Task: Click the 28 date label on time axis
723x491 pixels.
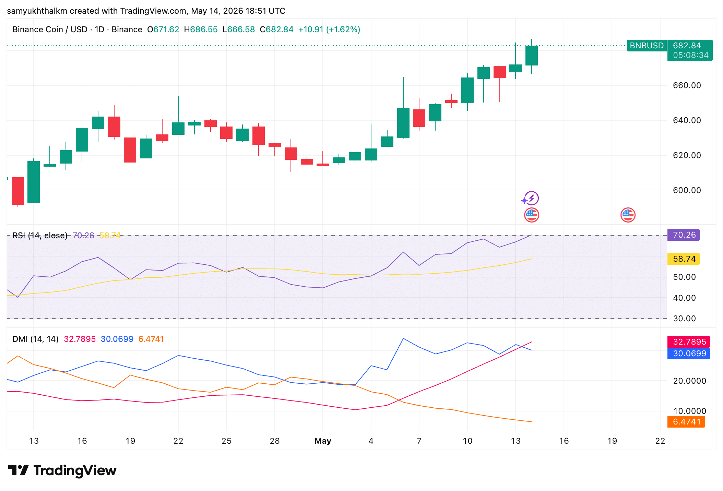Action: (x=274, y=441)
